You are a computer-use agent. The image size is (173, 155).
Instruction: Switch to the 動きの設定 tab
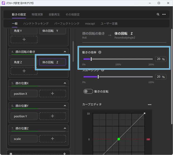coord(19,14)
